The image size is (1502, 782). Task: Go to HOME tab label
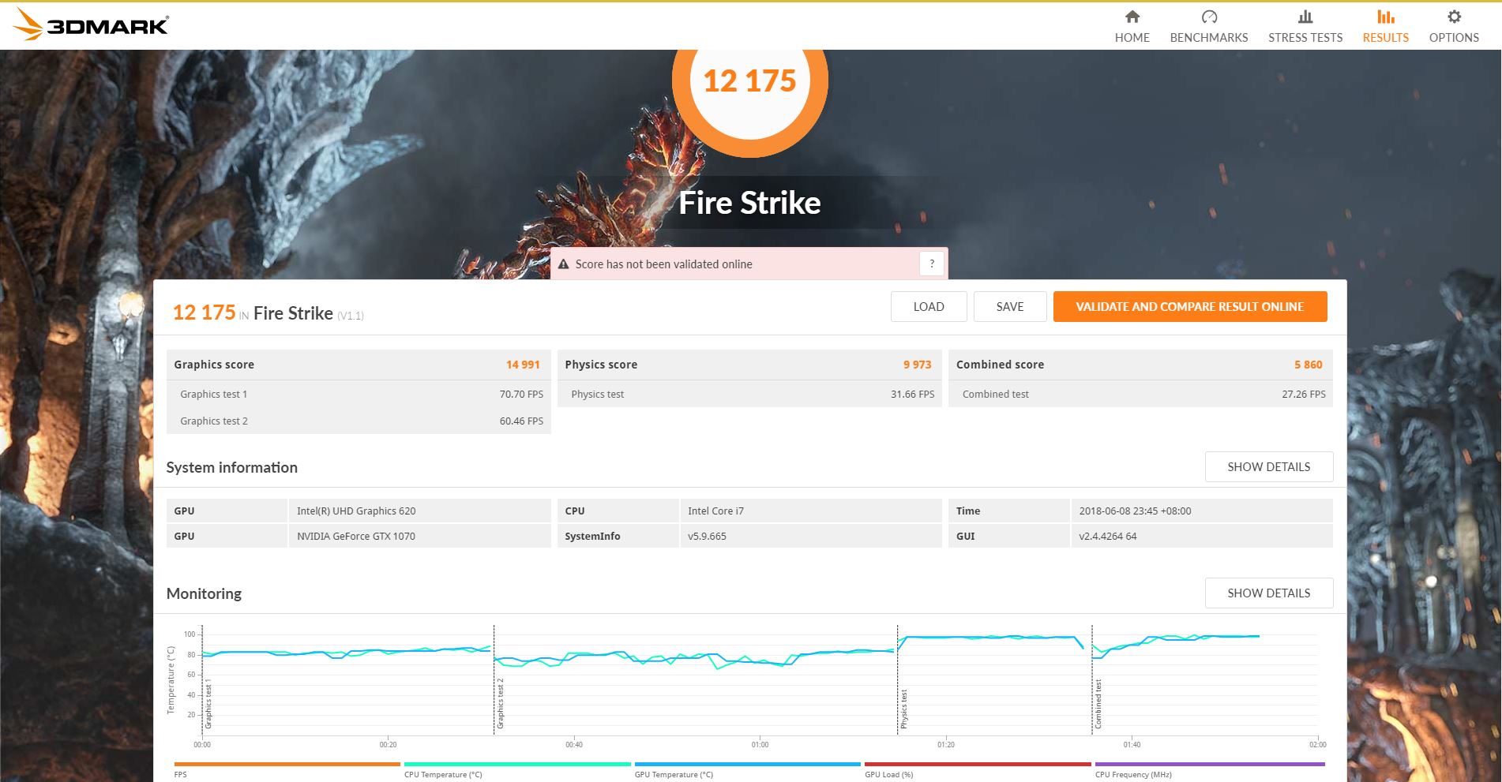click(1132, 37)
